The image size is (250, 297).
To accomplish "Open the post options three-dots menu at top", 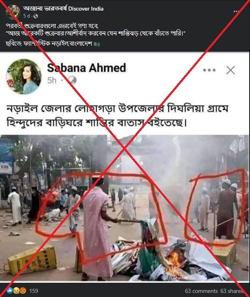I will 236,11.
